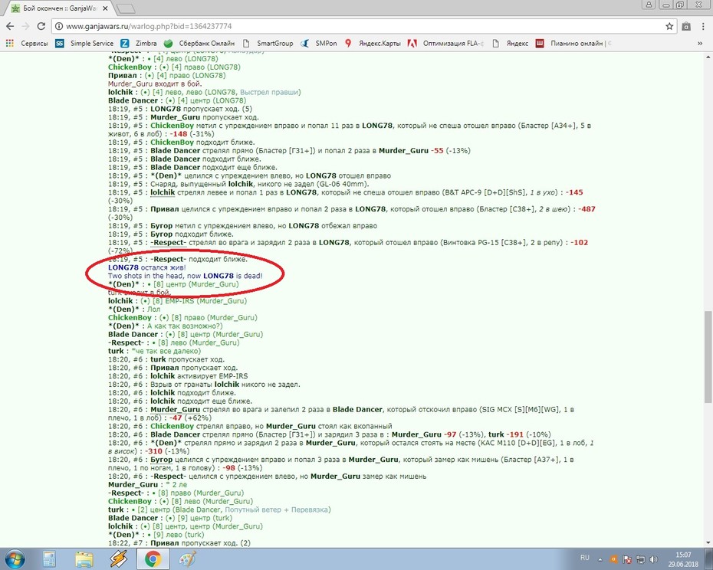Launch Calculator from the taskbar
Image resolution: width=713 pixels, height=570 pixels.
click(x=49, y=559)
